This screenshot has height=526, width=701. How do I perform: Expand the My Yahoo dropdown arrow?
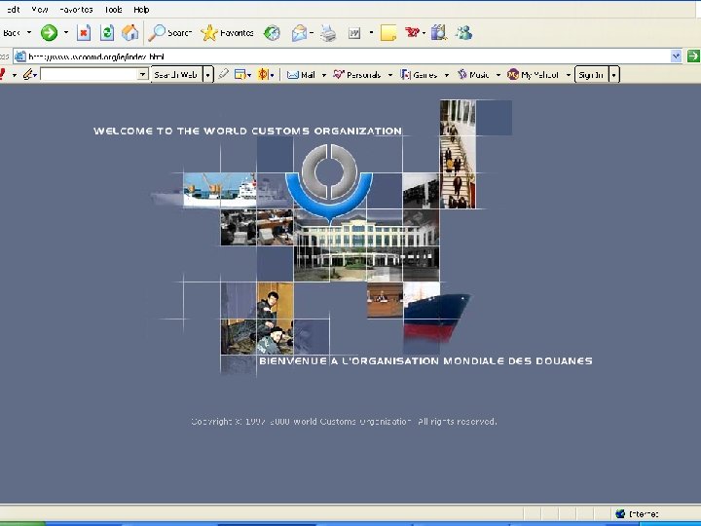[569, 75]
